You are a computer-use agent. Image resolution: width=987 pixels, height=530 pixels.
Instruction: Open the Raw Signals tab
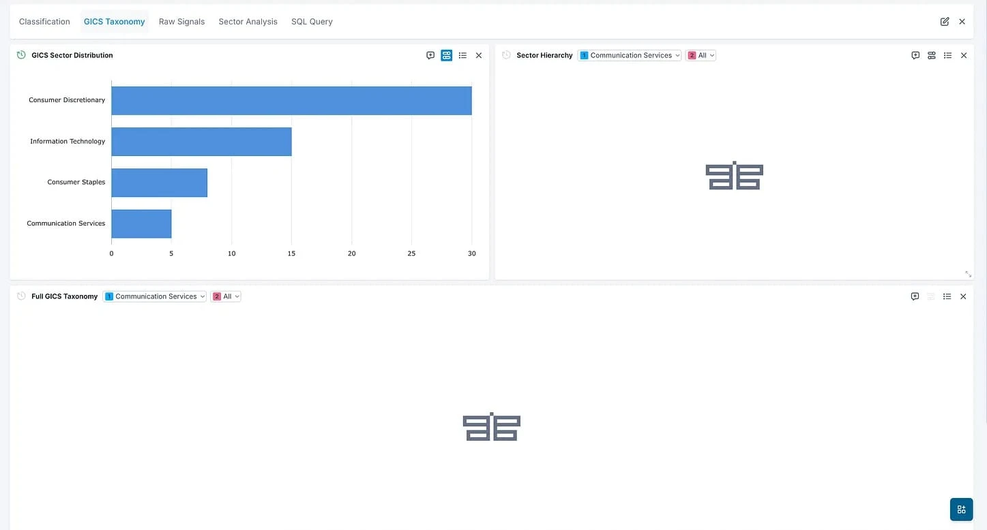pos(181,21)
